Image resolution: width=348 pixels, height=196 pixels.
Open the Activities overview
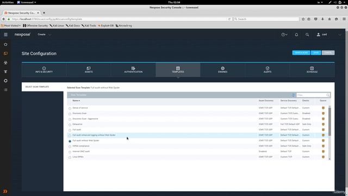(8, 2)
